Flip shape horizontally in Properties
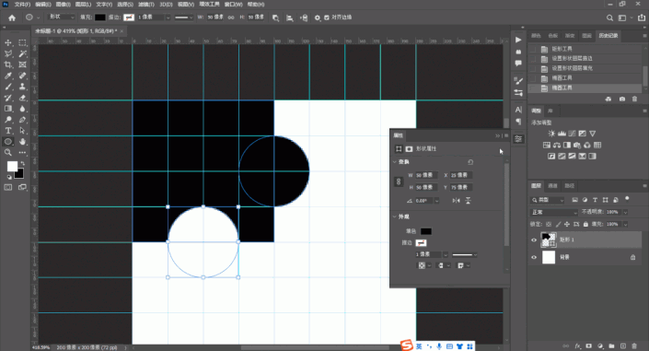The height and width of the screenshot is (351, 649). (x=456, y=201)
